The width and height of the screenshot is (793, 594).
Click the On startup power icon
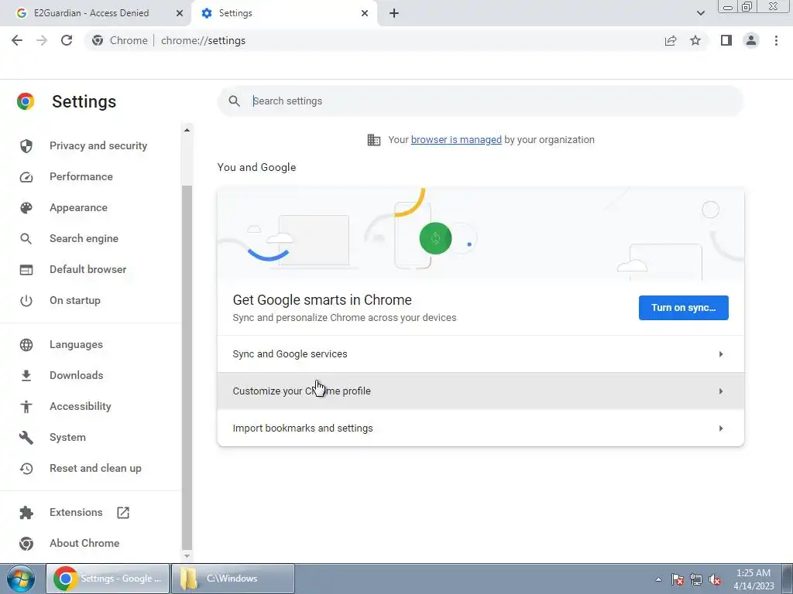tap(26, 301)
